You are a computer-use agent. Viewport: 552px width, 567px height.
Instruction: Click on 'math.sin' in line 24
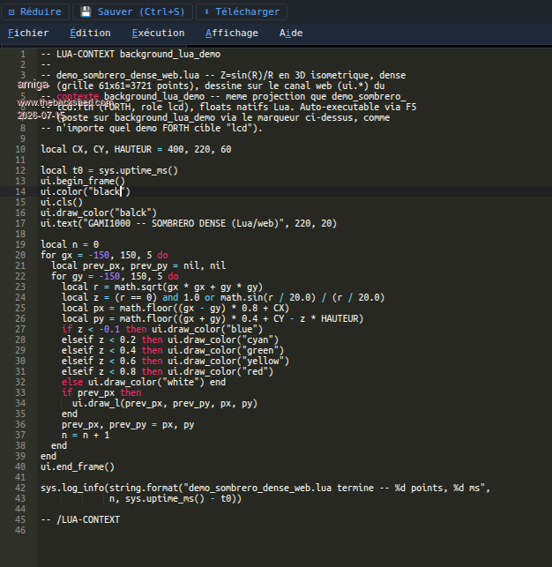pyautogui.click(x=242, y=297)
